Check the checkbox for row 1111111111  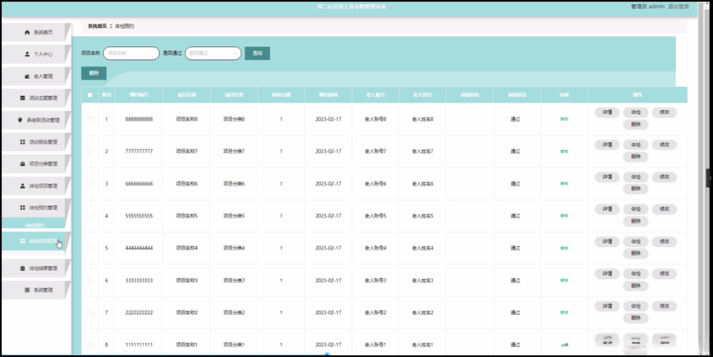click(x=89, y=346)
